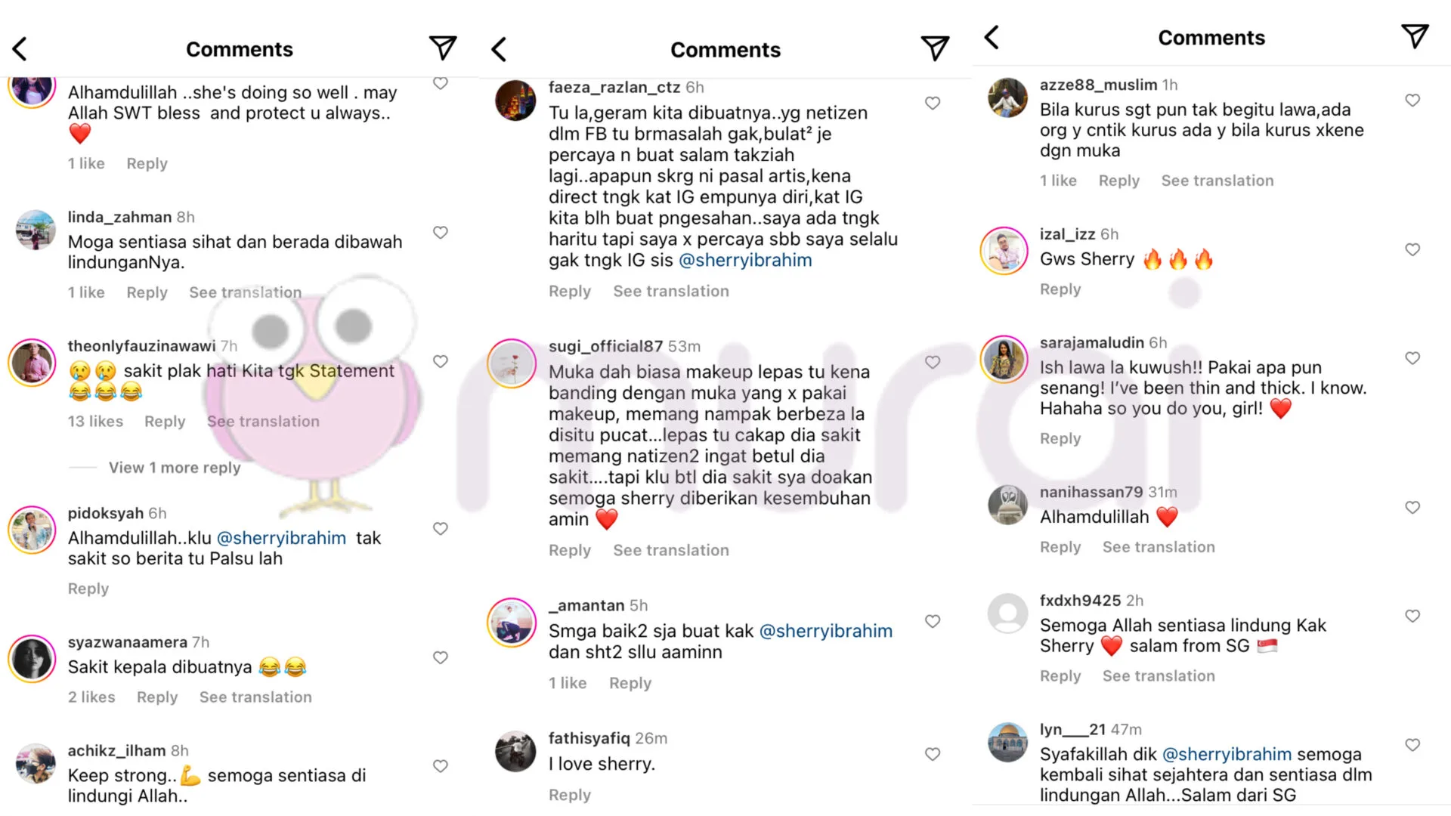Open @sherryibrahim mention in _amantan's comment
Viewport: 1451px width, 816px height.
coord(825,632)
